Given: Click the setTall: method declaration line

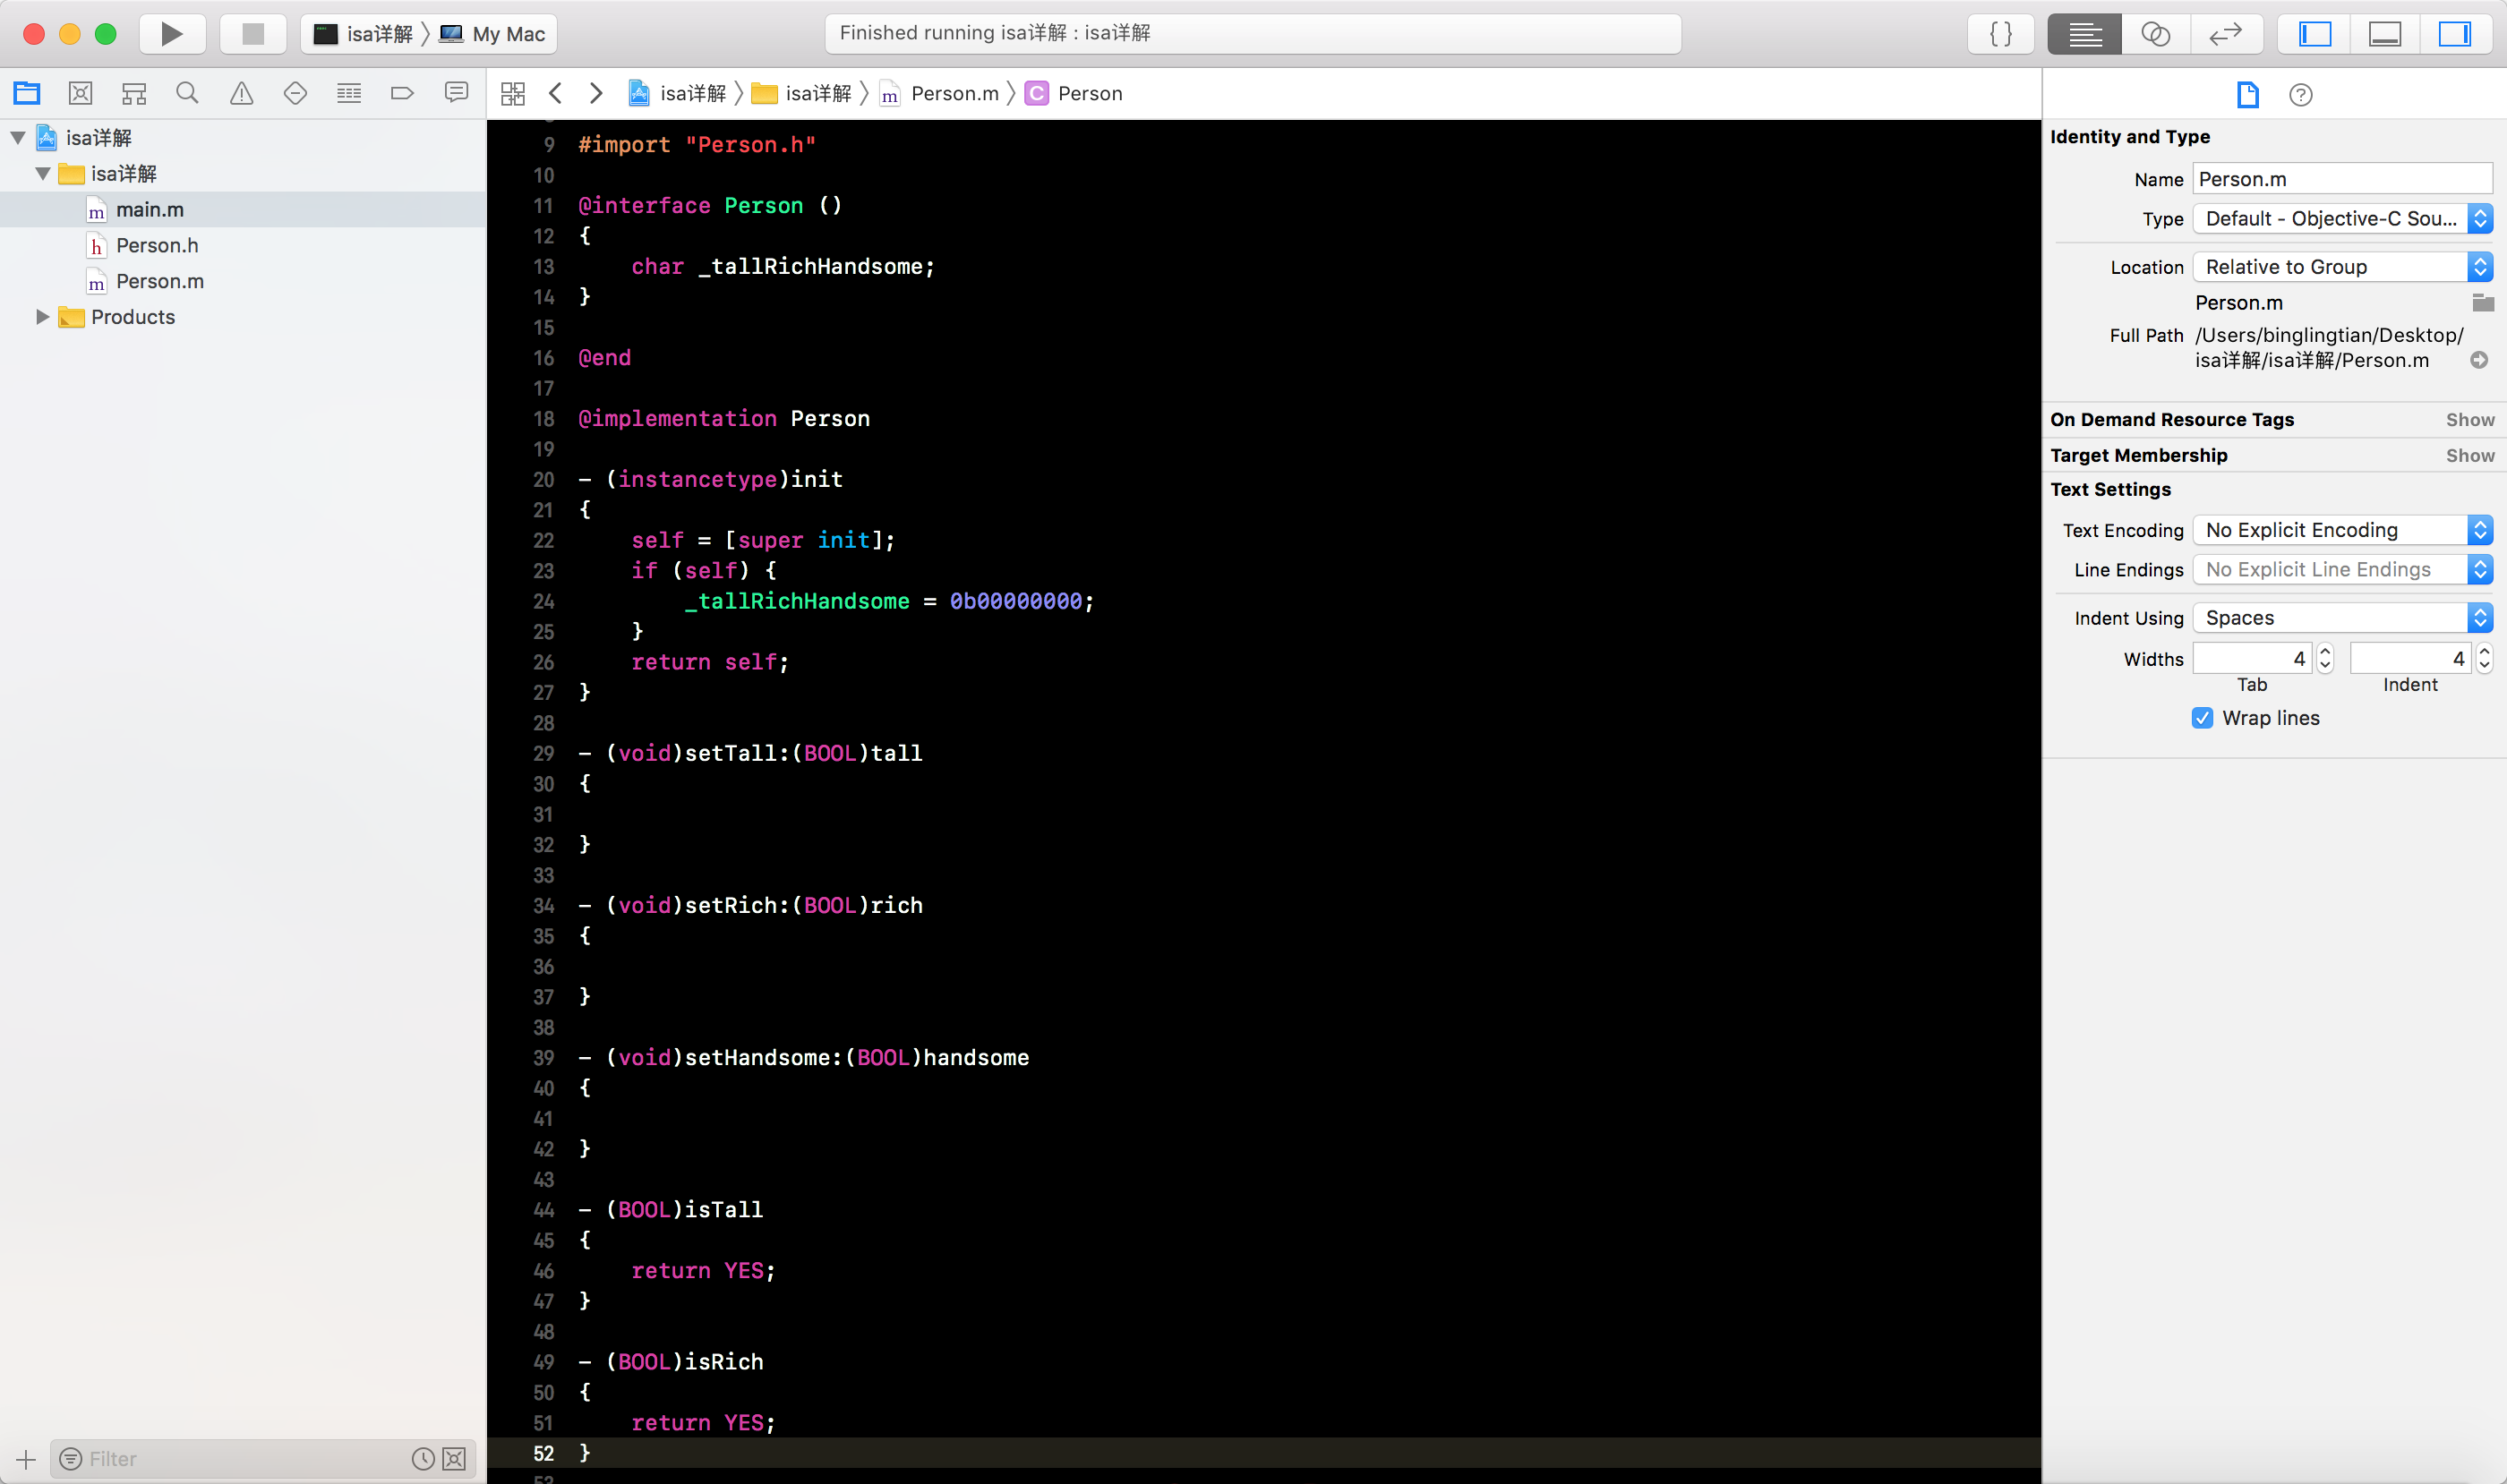Looking at the screenshot, I should click(750, 753).
